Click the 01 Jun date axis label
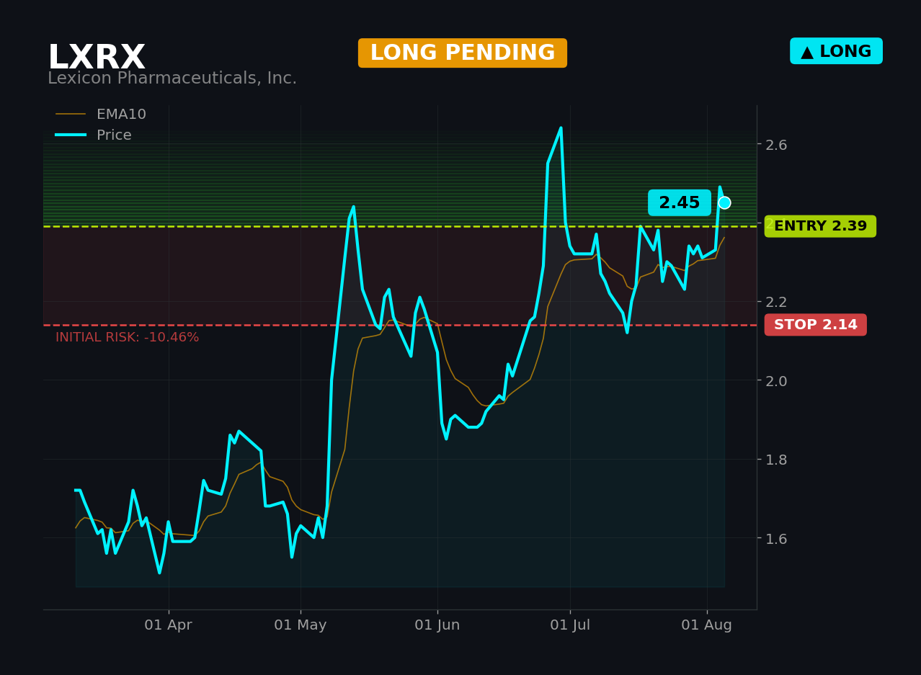 coord(437,625)
